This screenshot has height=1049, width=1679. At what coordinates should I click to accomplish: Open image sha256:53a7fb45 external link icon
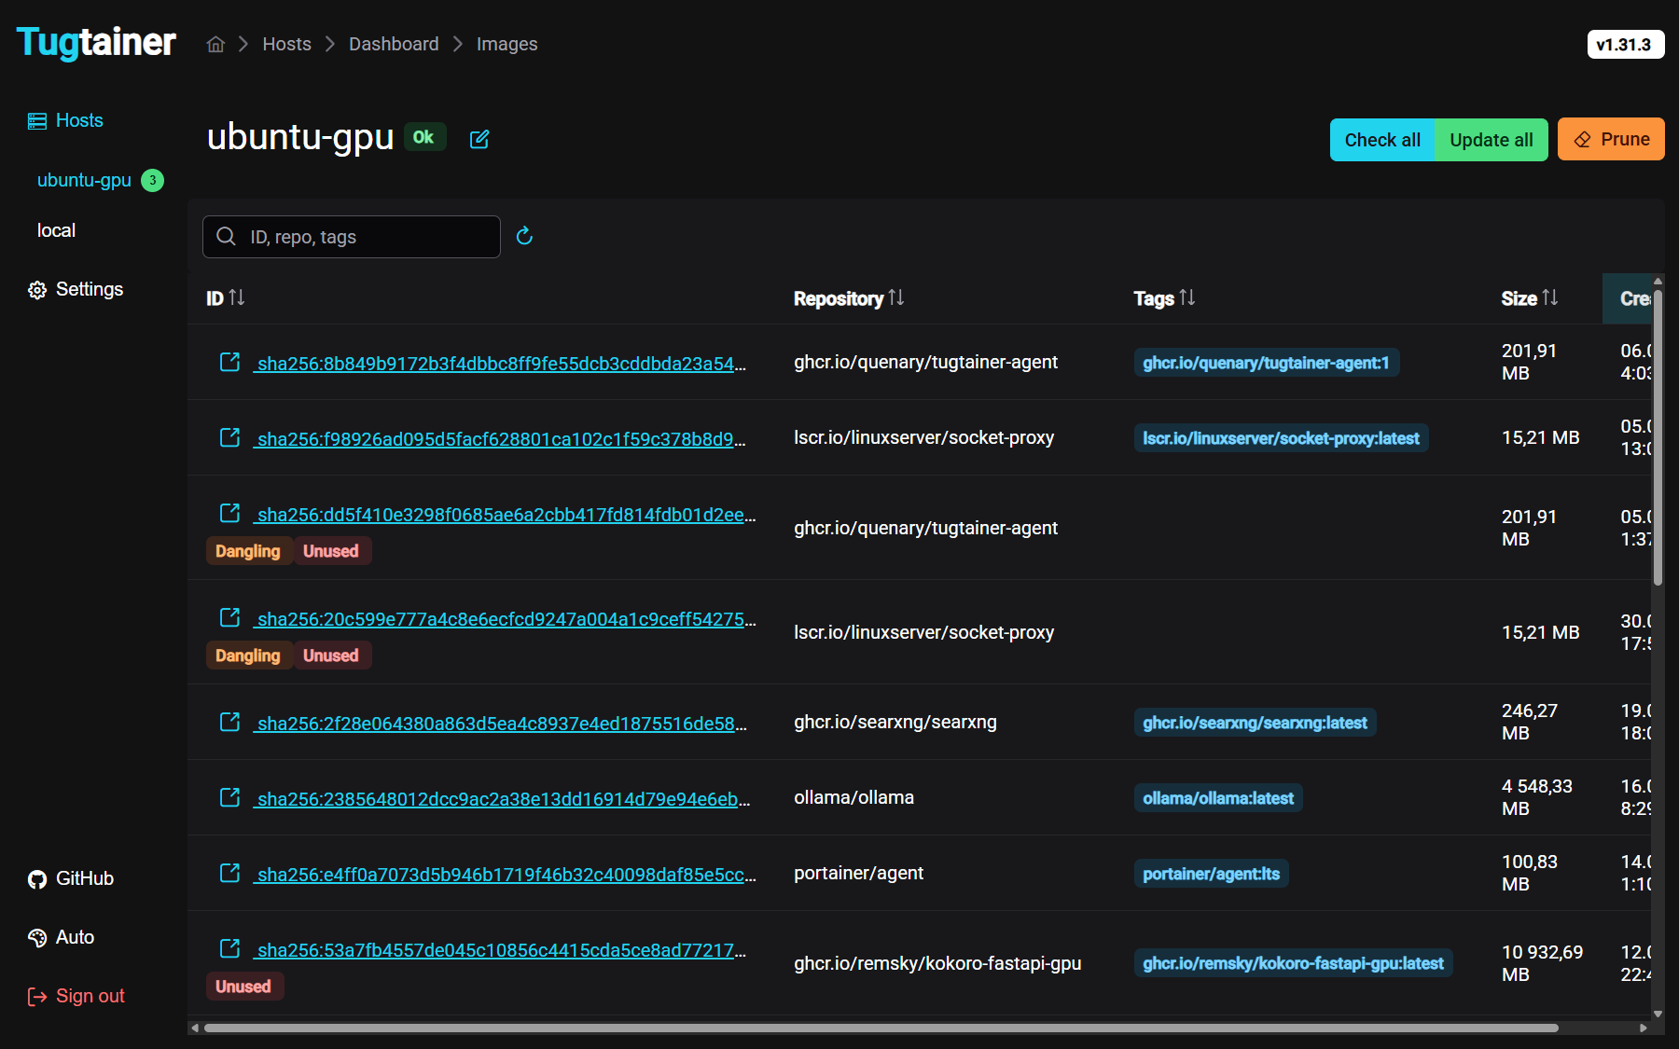click(229, 948)
